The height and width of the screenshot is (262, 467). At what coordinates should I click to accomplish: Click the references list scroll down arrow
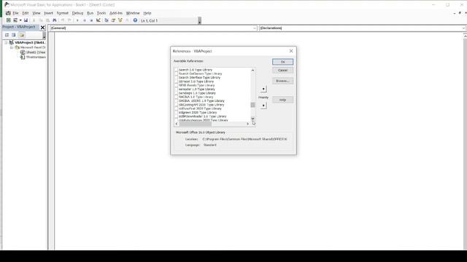(253, 119)
